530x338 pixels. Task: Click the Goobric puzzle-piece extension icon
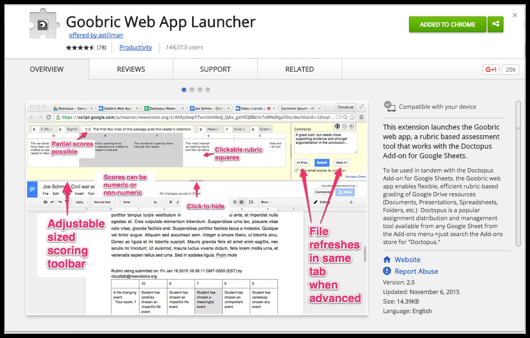(x=44, y=24)
